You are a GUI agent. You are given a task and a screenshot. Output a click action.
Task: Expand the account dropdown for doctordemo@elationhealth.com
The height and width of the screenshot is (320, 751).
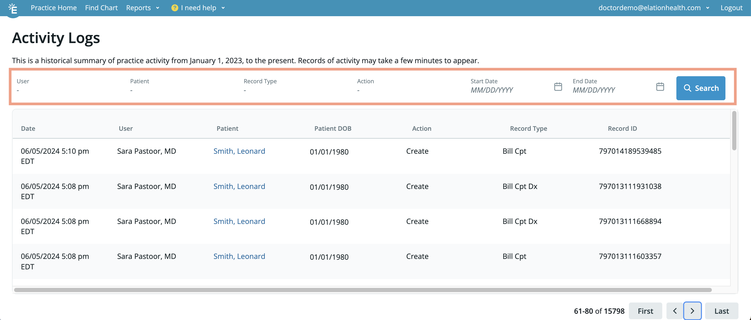point(708,8)
